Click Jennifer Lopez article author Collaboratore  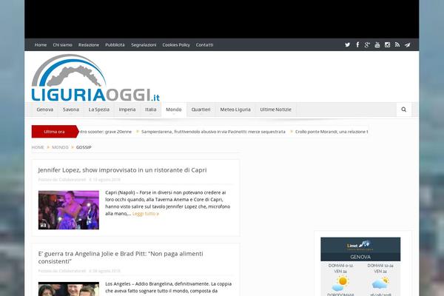click(73, 180)
